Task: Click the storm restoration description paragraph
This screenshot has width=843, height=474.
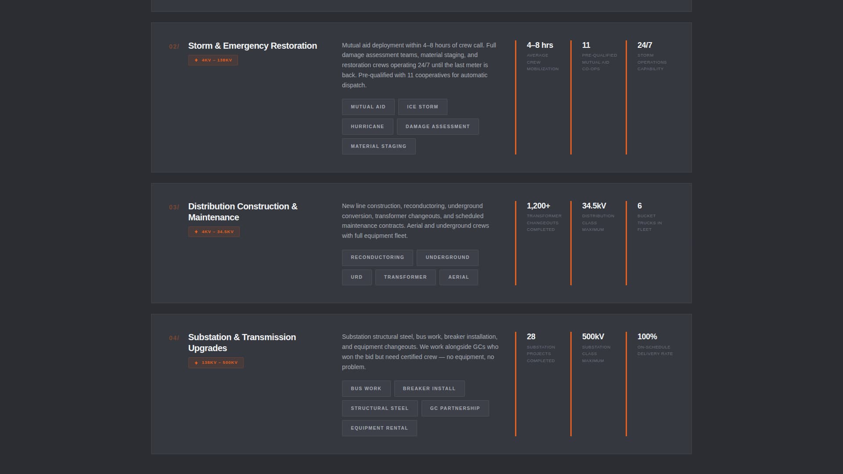Action: [419, 65]
